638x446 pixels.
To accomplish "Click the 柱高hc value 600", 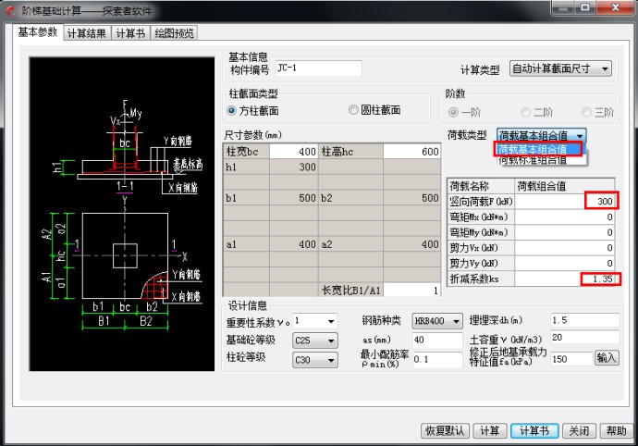I will (x=411, y=152).
